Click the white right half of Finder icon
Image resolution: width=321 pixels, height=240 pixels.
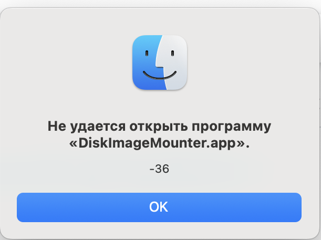pyautogui.click(x=174, y=62)
